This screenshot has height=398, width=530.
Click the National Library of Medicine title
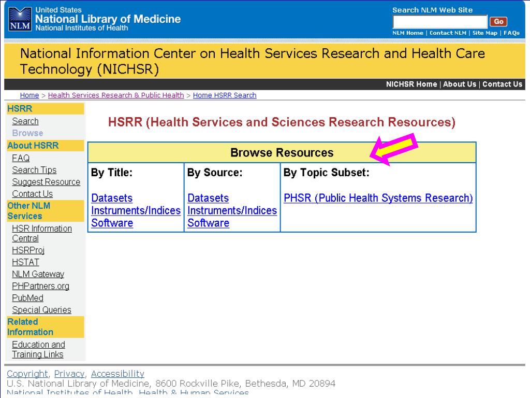(x=108, y=19)
